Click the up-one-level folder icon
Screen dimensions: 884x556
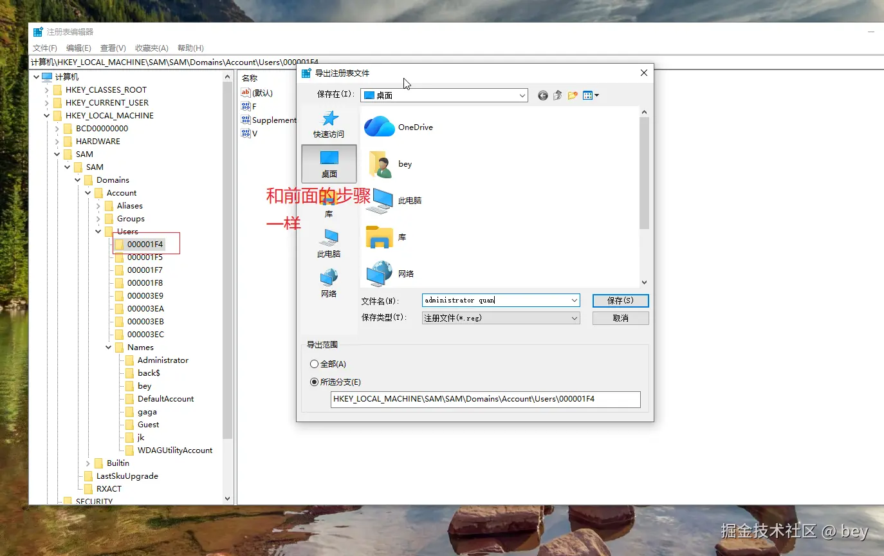(557, 95)
